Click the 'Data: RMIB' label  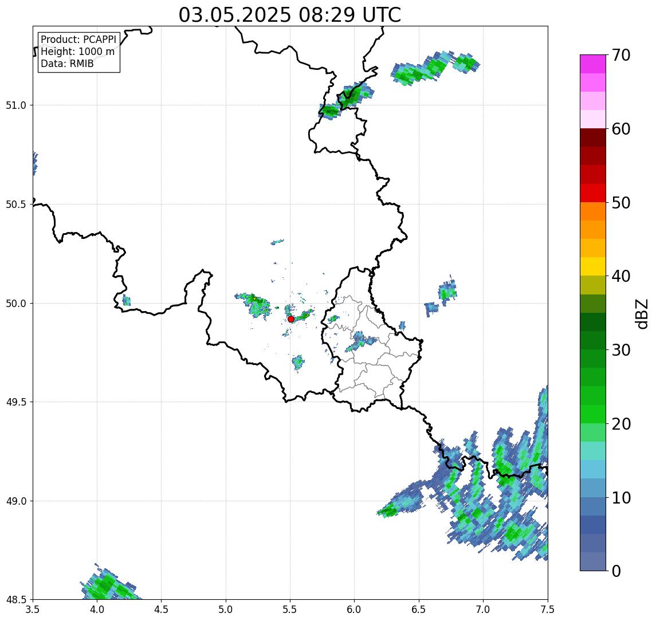click(x=67, y=64)
